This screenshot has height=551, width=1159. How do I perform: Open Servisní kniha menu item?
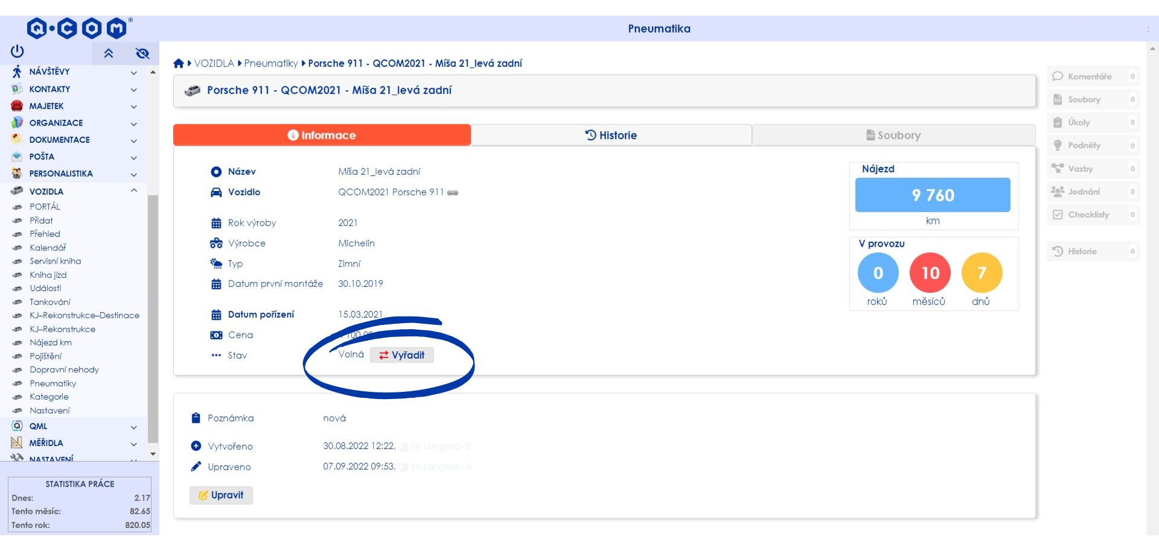[x=56, y=261]
